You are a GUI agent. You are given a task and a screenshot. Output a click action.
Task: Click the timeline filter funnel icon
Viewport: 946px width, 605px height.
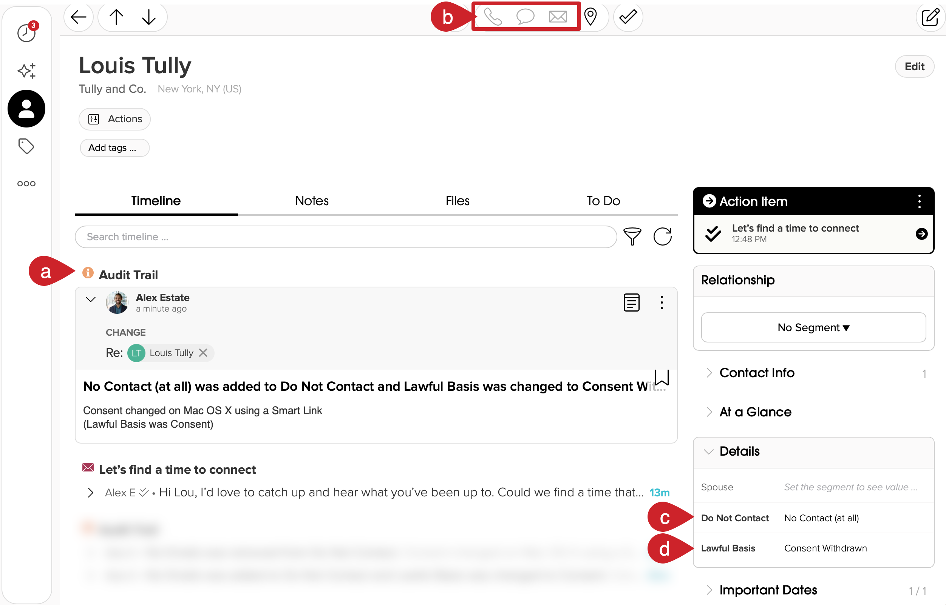[x=632, y=236]
